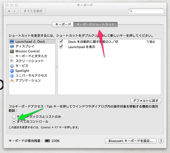Click the ⌥⌘d shortcut value
This screenshot has width=170, height=153.
pyautogui.click(x=150, y=42)
